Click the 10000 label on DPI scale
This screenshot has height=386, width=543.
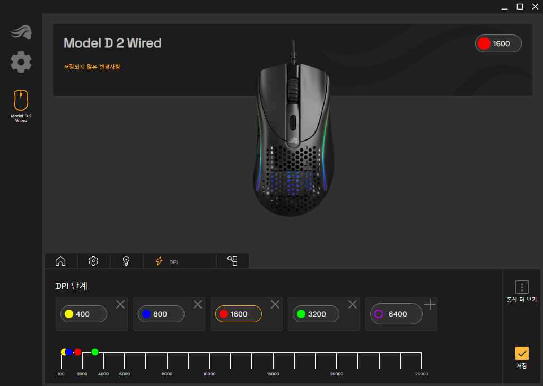point(209,374)
